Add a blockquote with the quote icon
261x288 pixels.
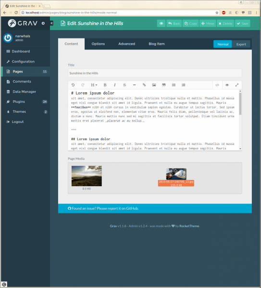click(x=164, y=85)
